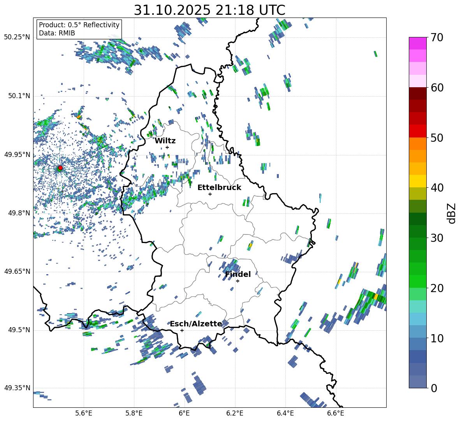Pick the bright red colorbar segment near 50

[418, 131]
